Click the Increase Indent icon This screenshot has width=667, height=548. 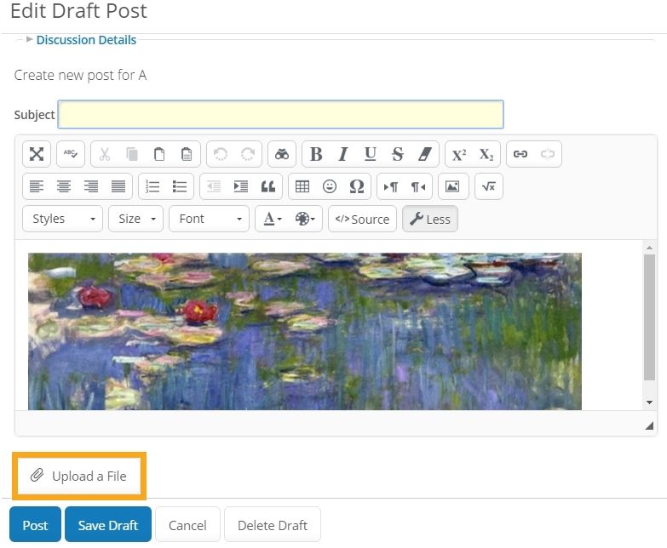pyautogui.click(x=241, y=186)
